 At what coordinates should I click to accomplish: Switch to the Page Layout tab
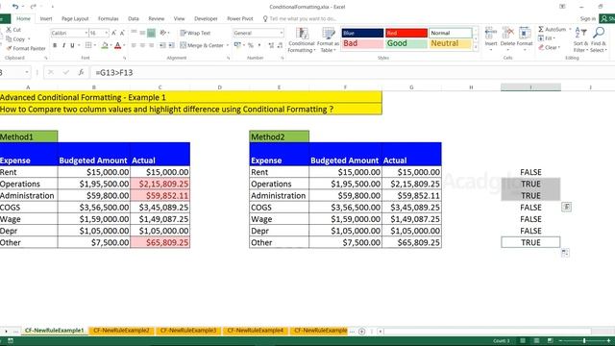click(75, 18)
